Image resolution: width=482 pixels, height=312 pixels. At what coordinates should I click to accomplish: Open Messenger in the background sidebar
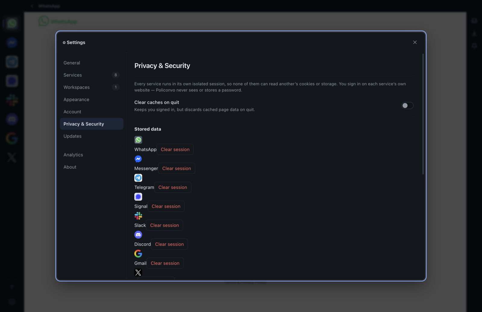(12, 43)
